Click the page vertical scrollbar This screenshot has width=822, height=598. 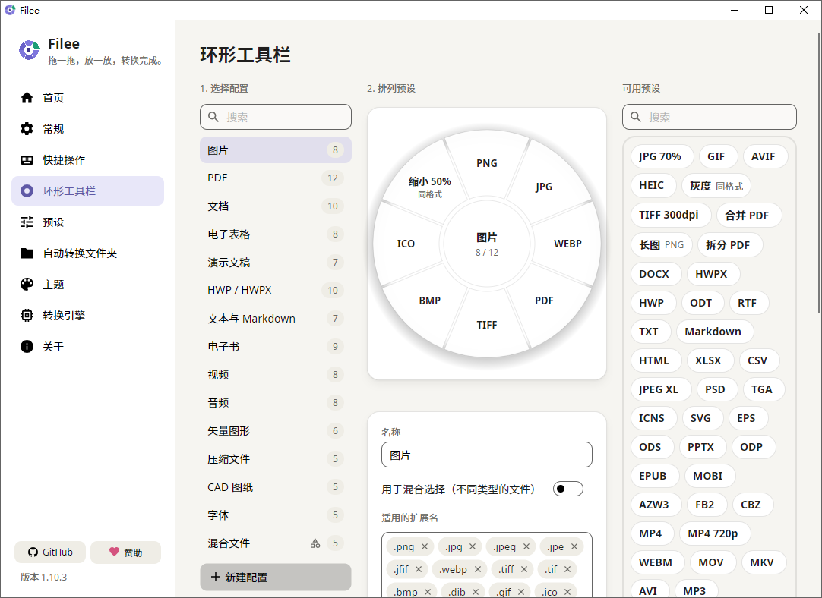(819, 173)
